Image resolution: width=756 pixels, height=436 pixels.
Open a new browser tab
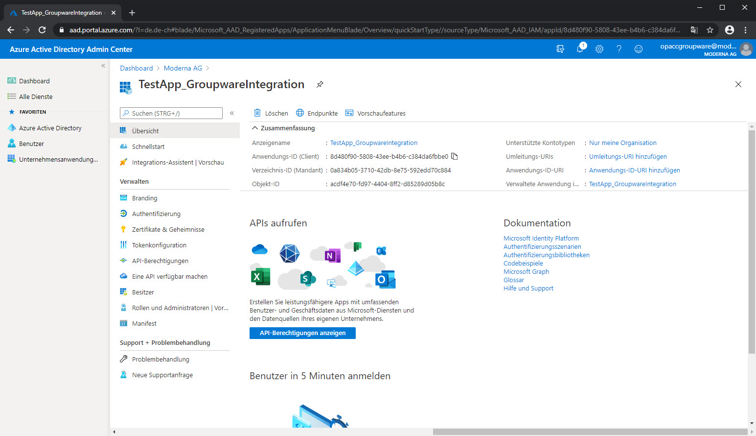click(x=132, y=13)
